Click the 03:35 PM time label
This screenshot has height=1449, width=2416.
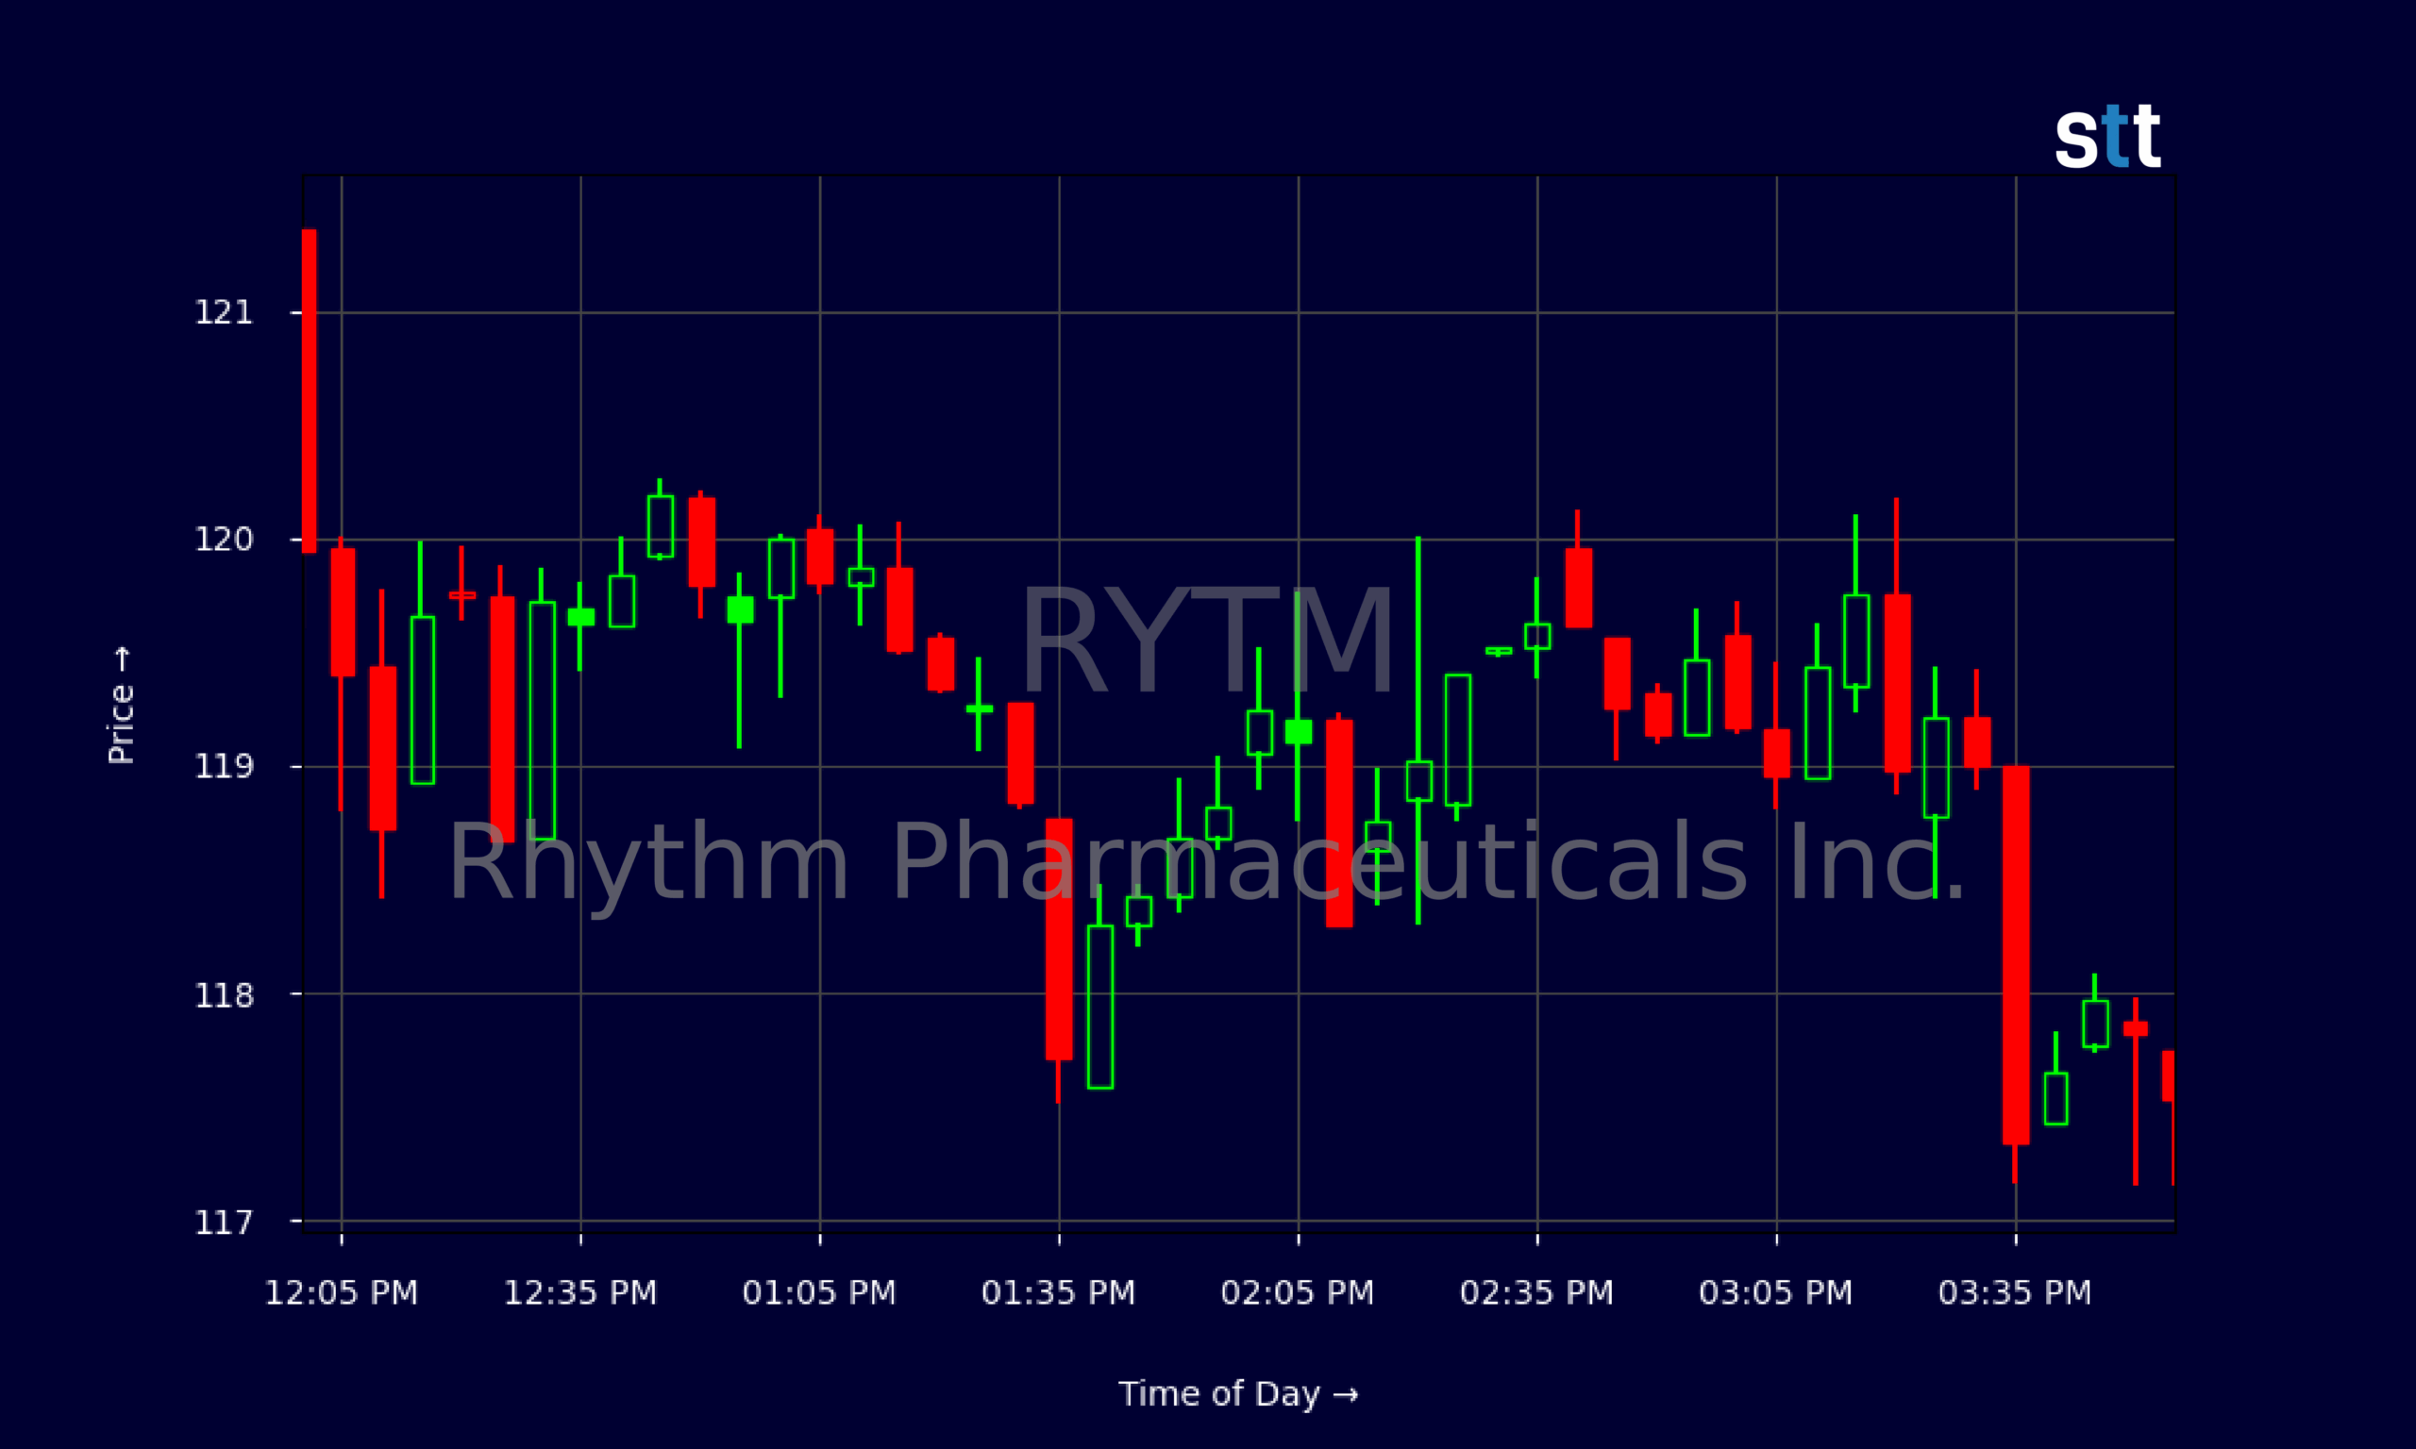tap(2016, 1293)
